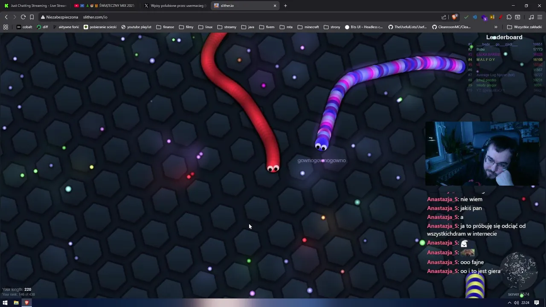
Task: Close the slither.io tab
Action: point(275,6)
